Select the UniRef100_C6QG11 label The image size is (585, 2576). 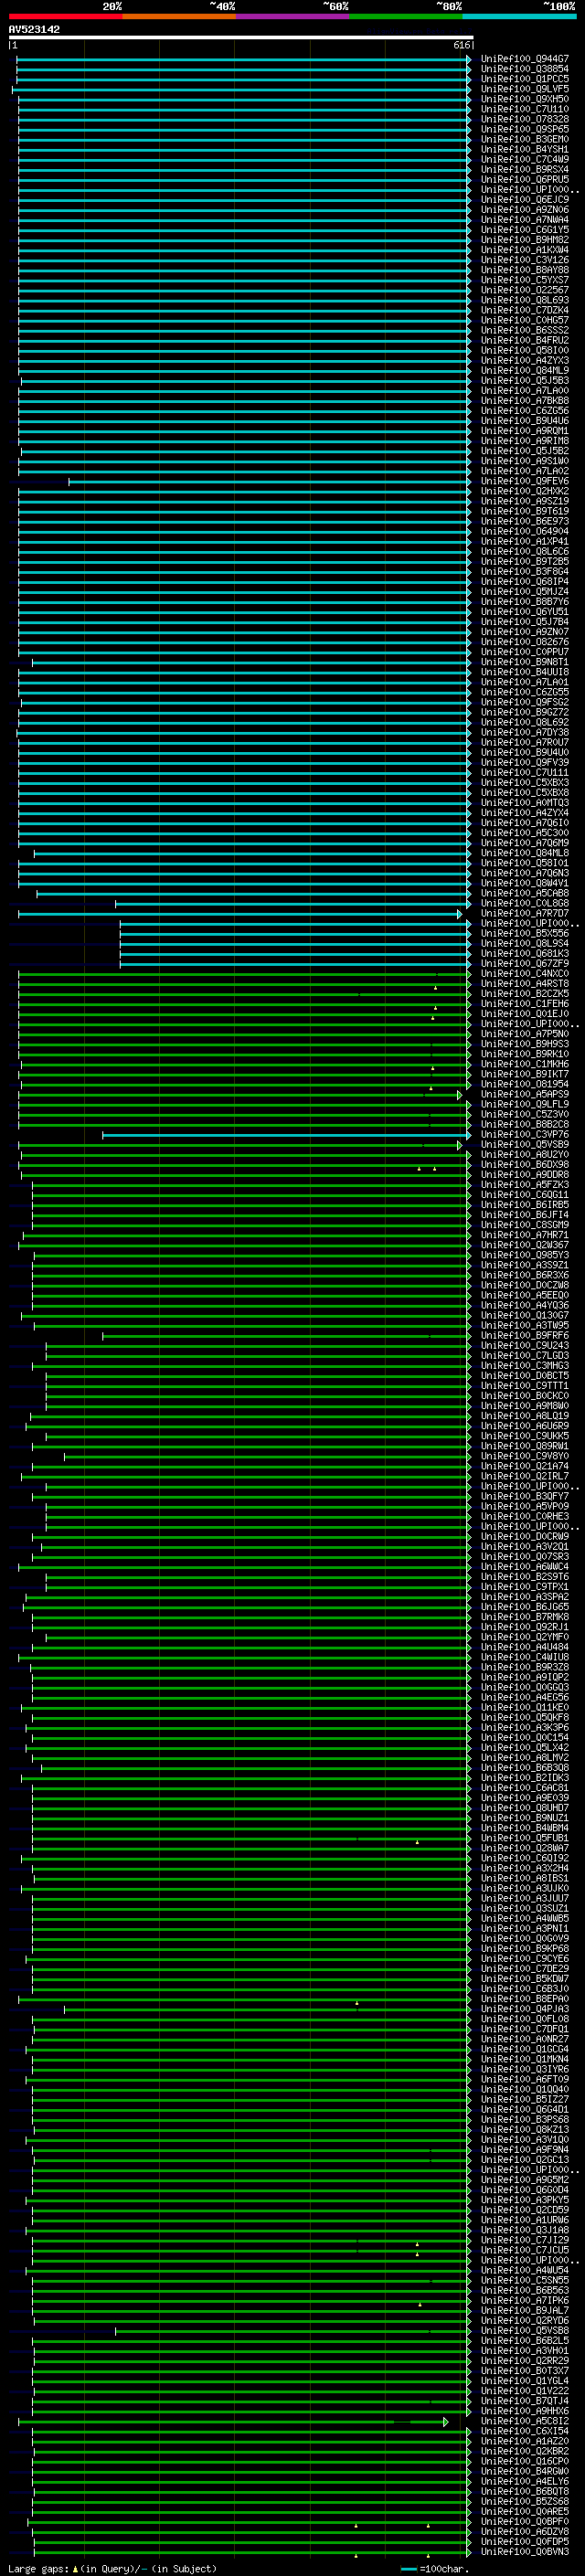pos(525,1195)
